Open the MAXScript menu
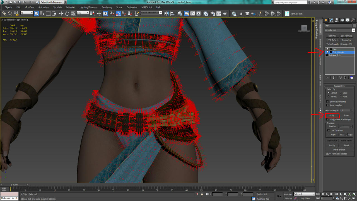Viewport: 357px width, 201px height. coord(147,7)
